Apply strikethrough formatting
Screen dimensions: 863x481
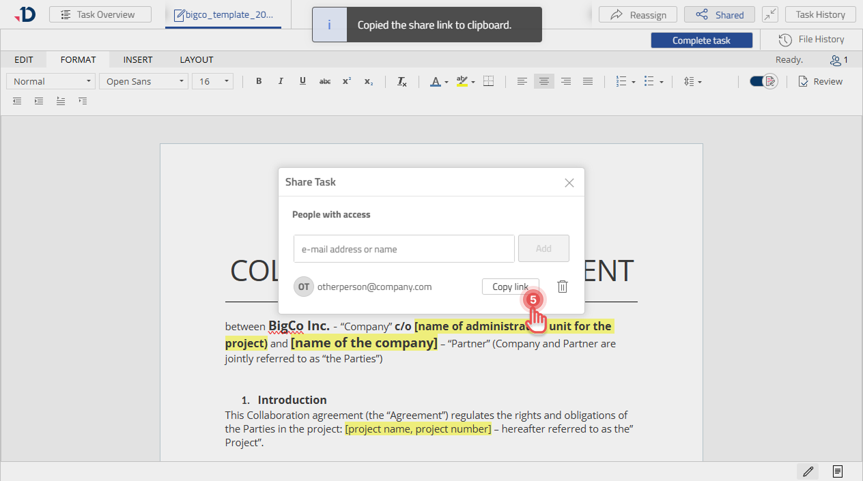point(324,81)
